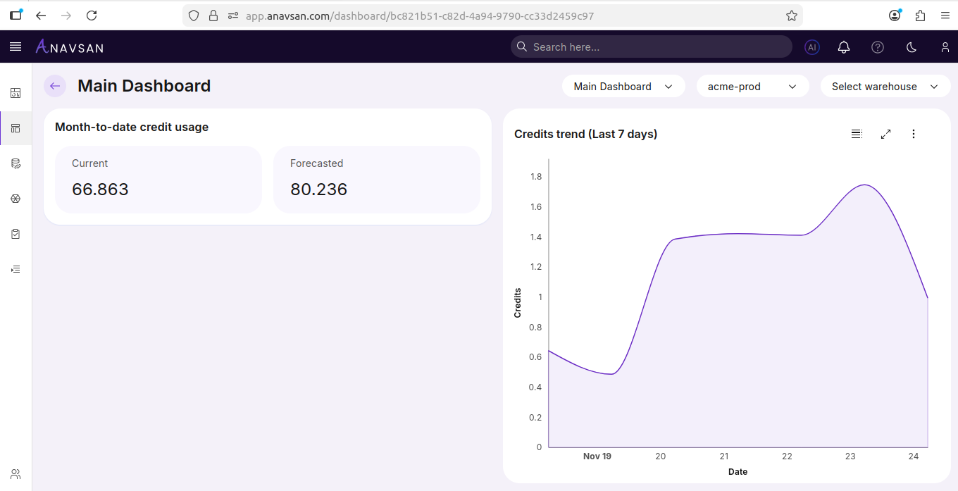The height and width of the screenshot is (491, 958).
Task: Select the data sources sidebar icon
Action: click(x=15, y=163)
